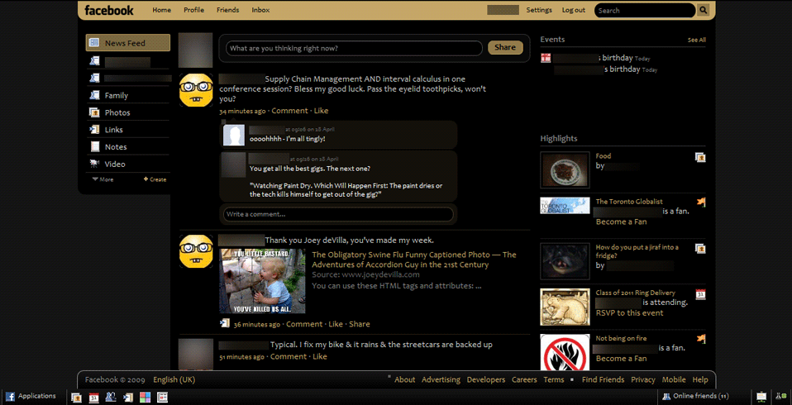Click the link icon next to 36 minutes ago

click(x=225, y=323)
